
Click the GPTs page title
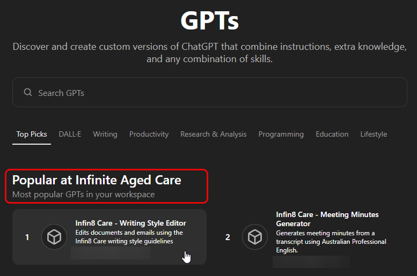(209, 20)
